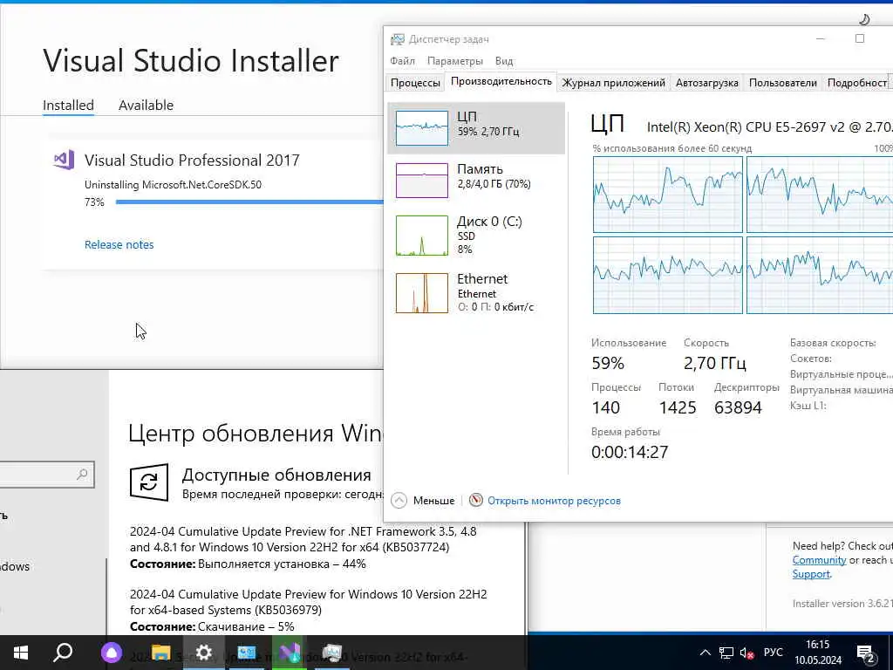893x670 pixels.
Task: Click the Resource Monitor icon
Action: (x=475, y=500)
